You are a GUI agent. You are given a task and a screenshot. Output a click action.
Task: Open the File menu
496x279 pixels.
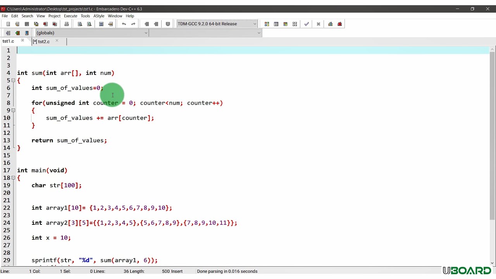(5, 16)
